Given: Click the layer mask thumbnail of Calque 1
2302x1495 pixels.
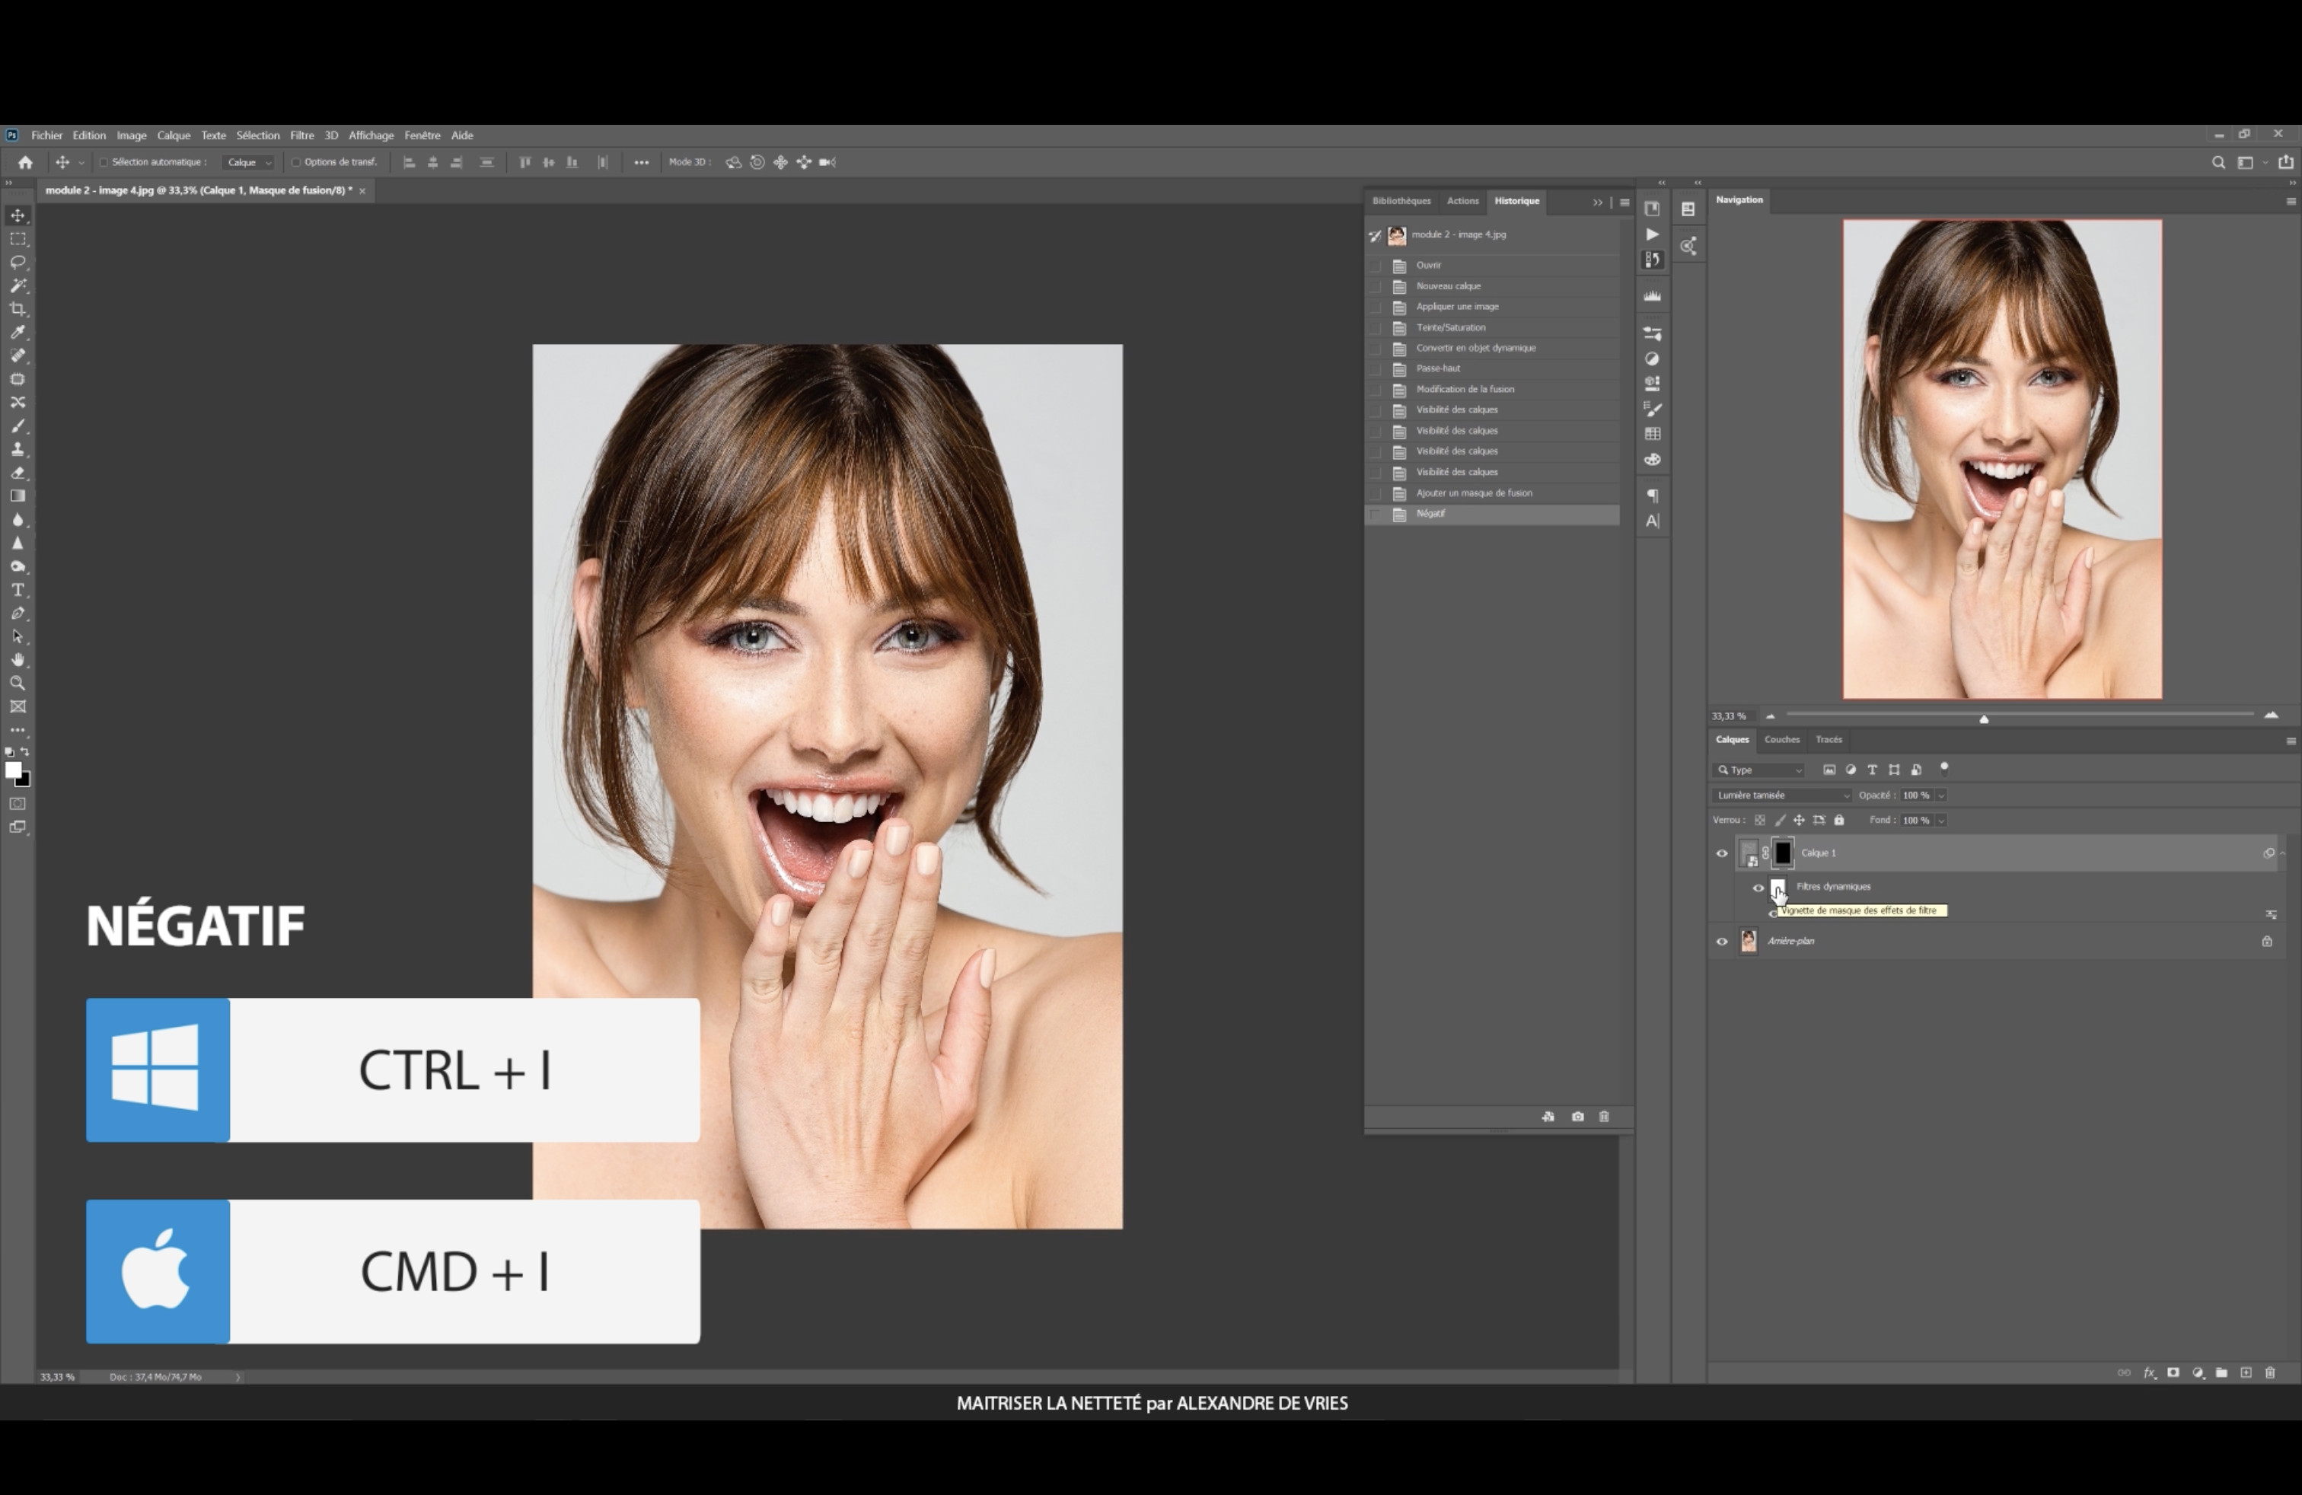Looking at the screenshot, I should pyautogui.click(x=1783, y=853).
